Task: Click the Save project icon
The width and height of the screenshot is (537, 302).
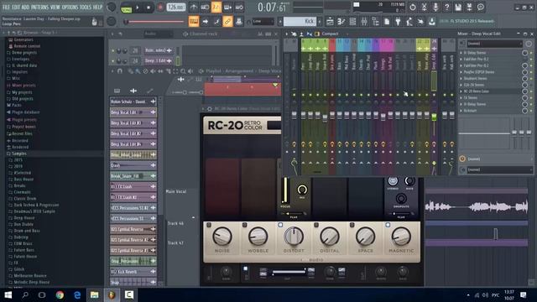Action: [x=458, y=8]
